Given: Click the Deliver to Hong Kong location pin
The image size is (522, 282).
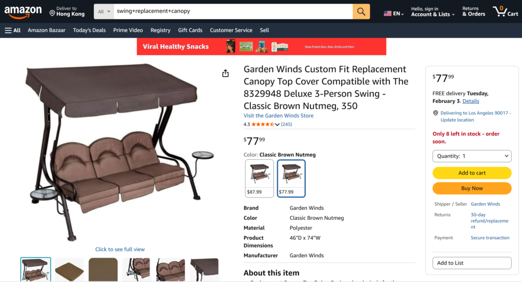Looking at the screenshot, I should [53, 13].
